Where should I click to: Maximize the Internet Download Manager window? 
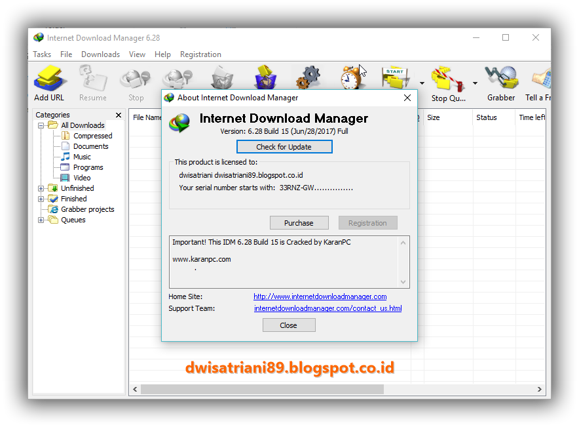coord(506,37)
